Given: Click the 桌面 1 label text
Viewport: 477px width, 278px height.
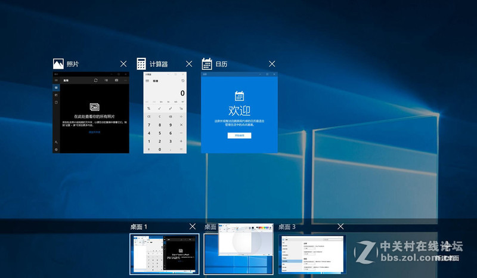Looking at the screenshot, I should [x=139, y=227].
